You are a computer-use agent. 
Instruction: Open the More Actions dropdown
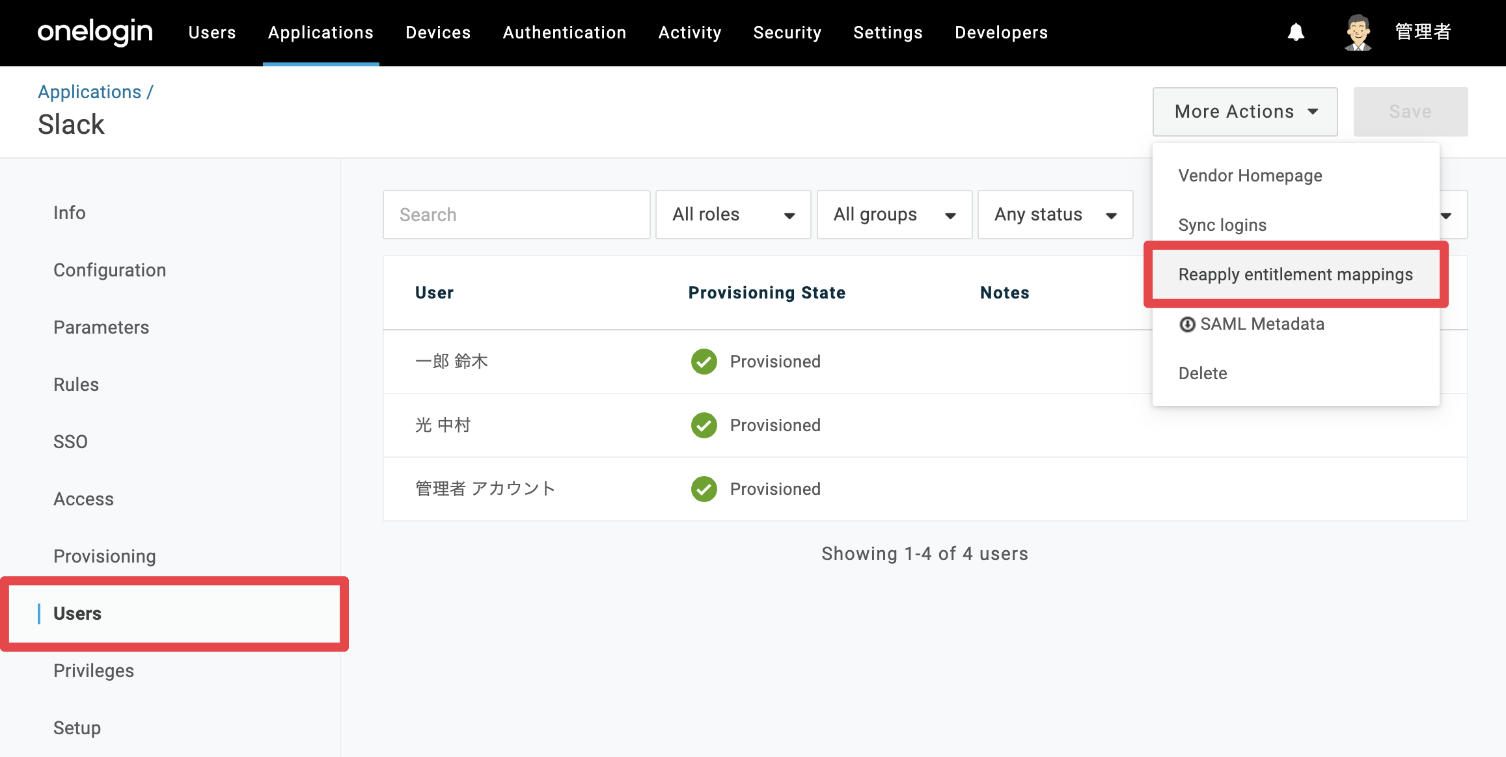1245,112
